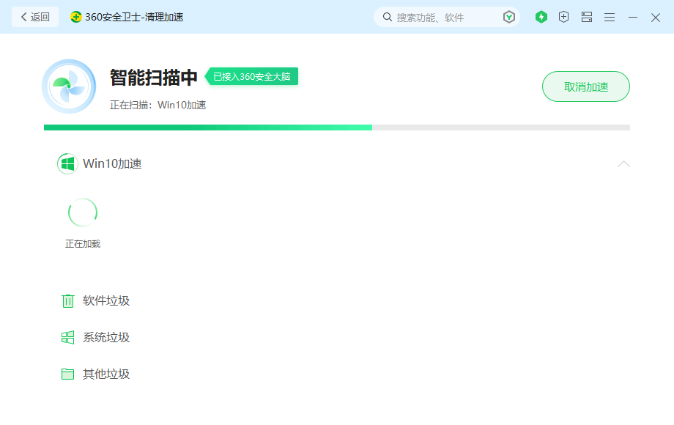Click the green scan progress bar
This screenshot has width=674, height=425.
click(x=337, y=127)
